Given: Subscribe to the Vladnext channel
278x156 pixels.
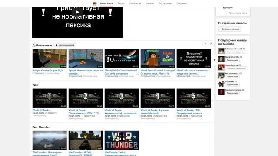Looking at the screenshot, I should (x=232, y=85).
